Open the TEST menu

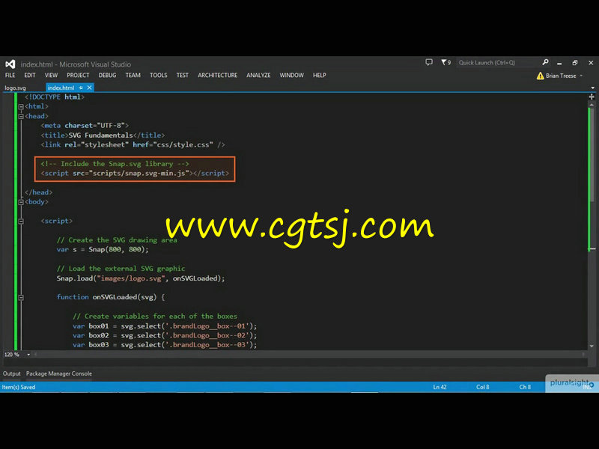click(x=182, y=76)
